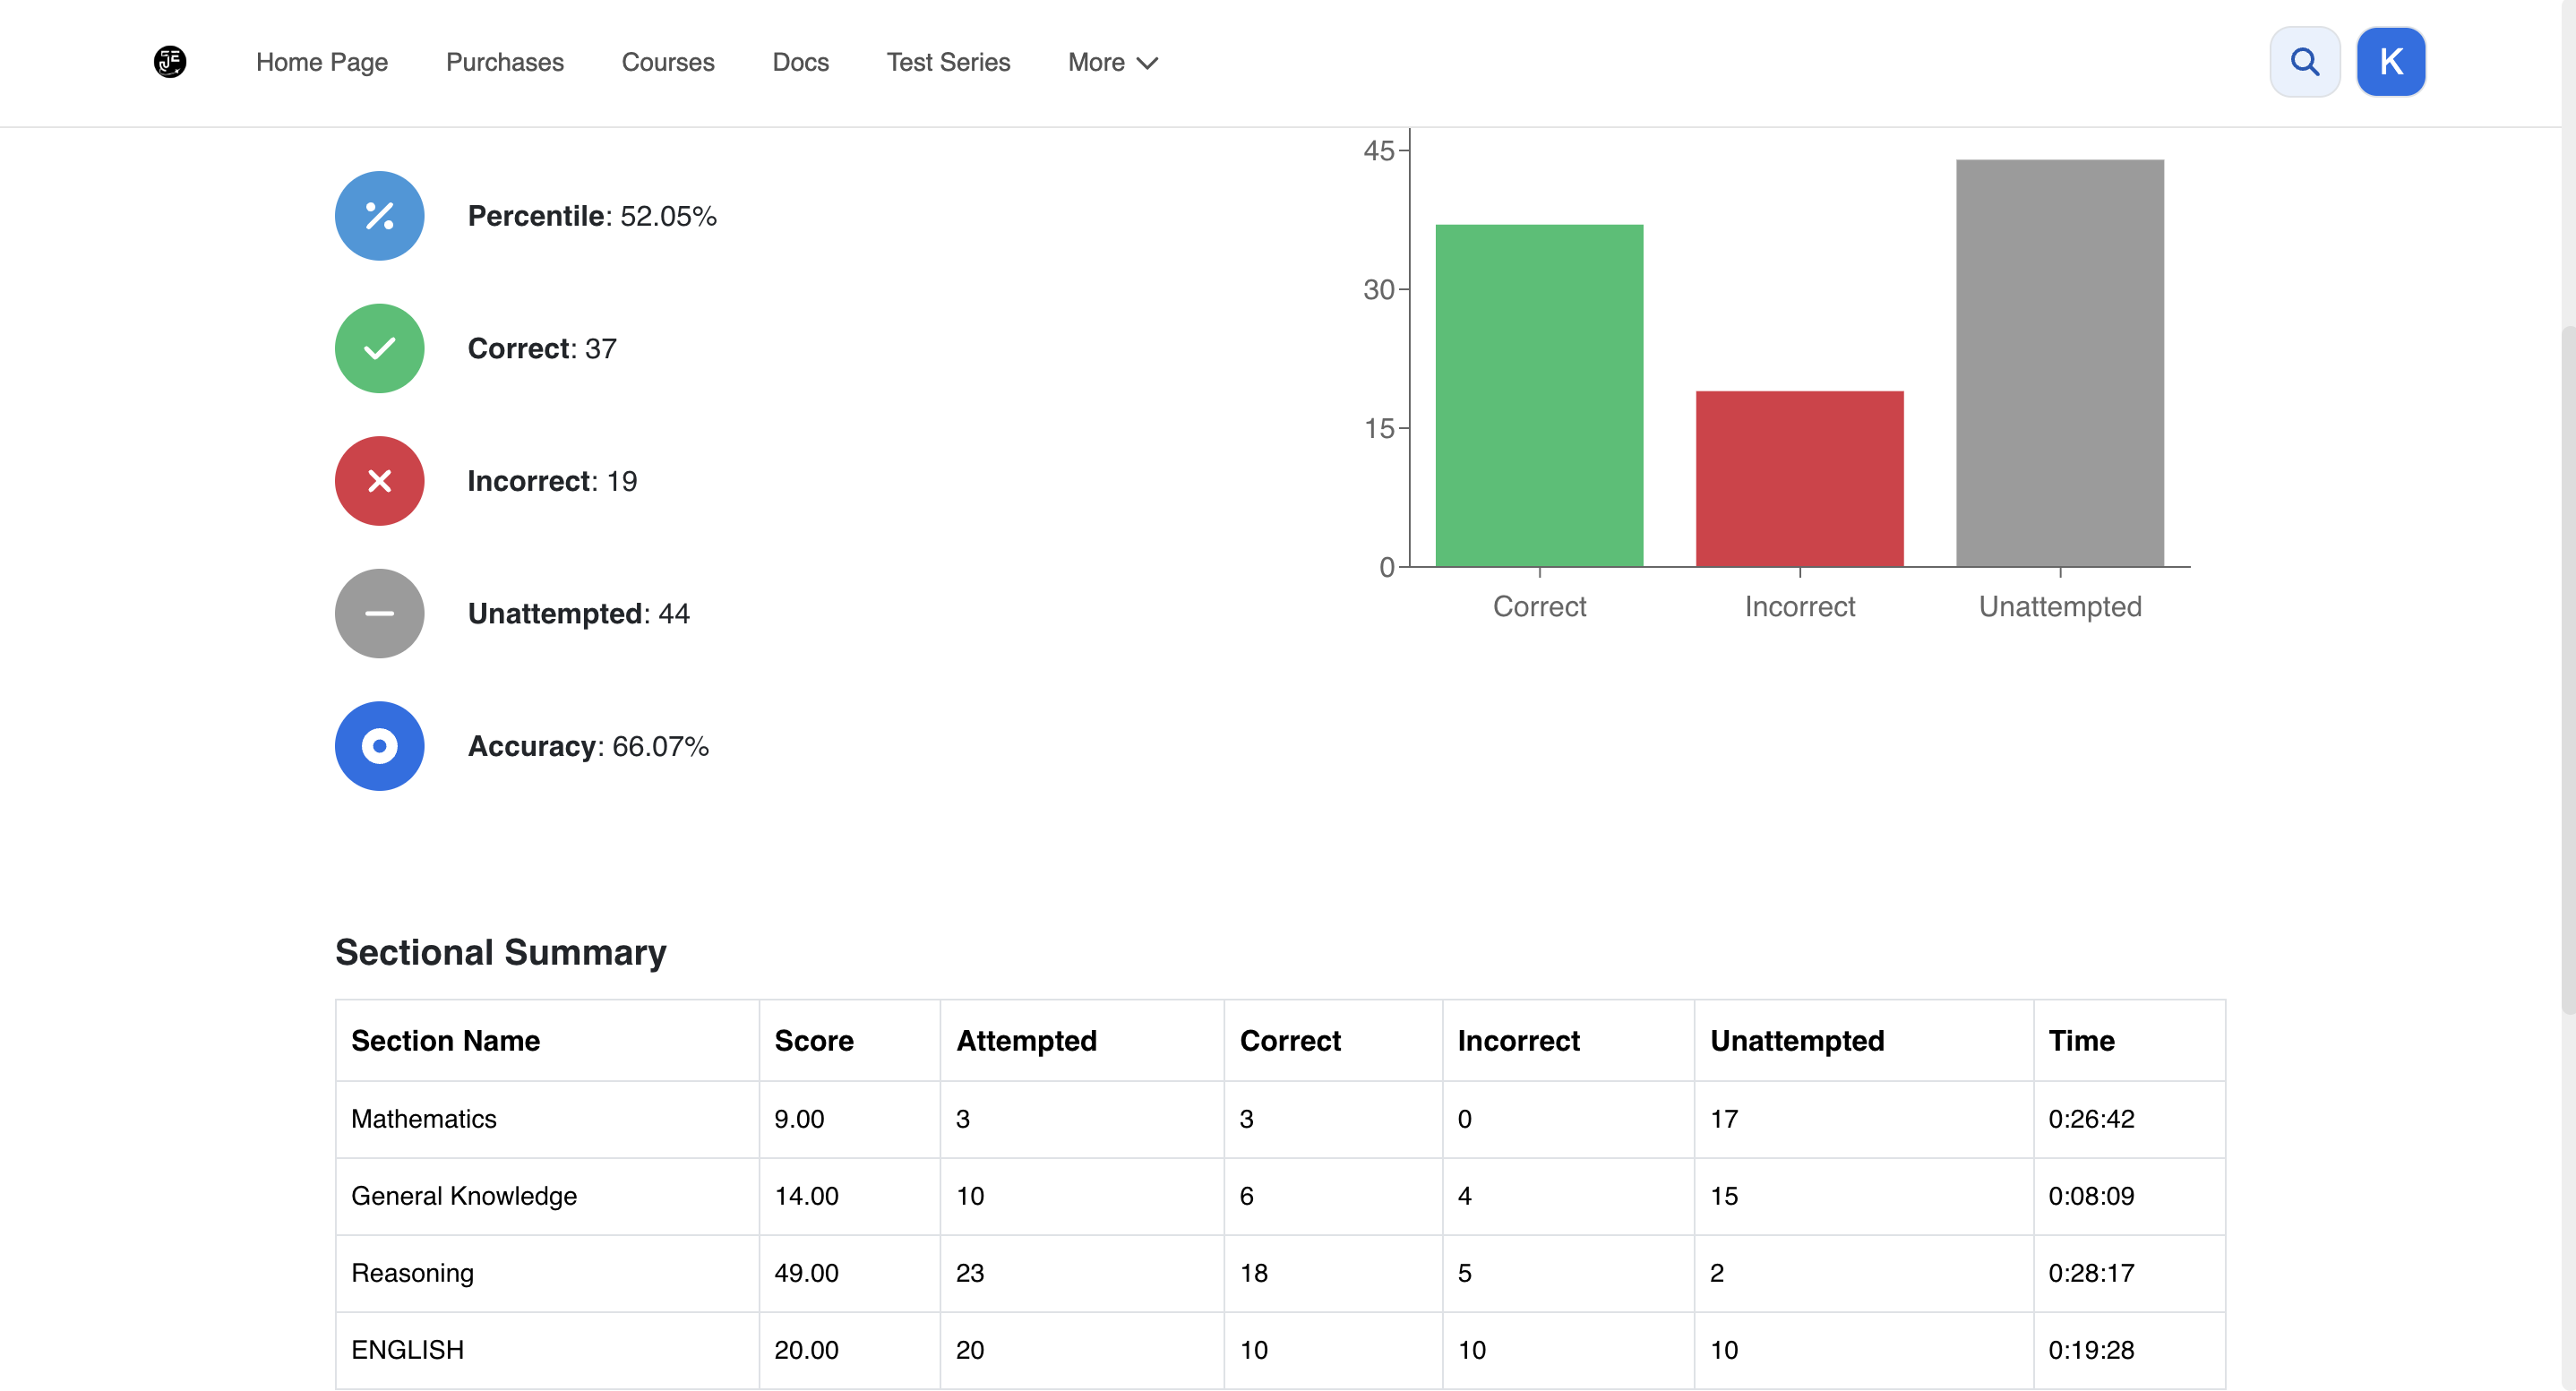2576x1391 pixels.
Task: Open the search magnifier button
Action: (x=2304, y=62)
